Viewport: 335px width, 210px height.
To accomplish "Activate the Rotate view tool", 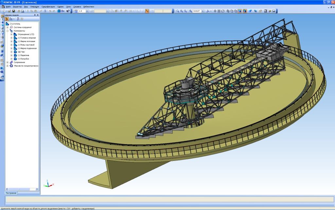I will coord(223,11).
